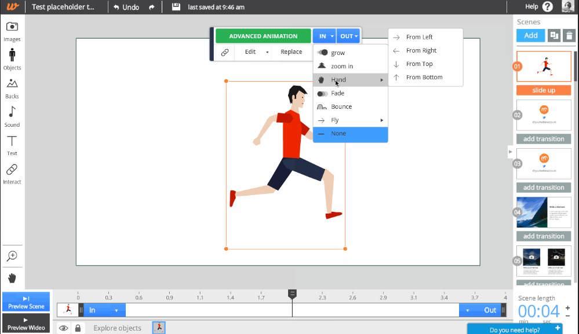
Task: Toggle the lock icon in timeline
Action: [78, 328]
